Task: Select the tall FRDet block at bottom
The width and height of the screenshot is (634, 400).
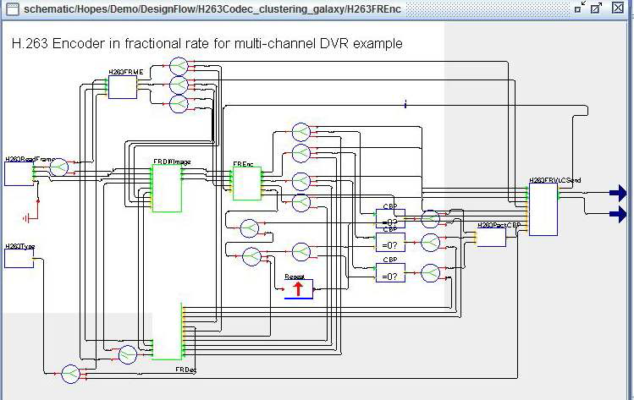Action: (x=167, y=332)
